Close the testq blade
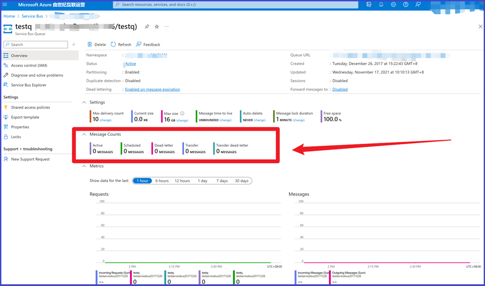This screenshot has height=286, width=485. pos(481,26)
